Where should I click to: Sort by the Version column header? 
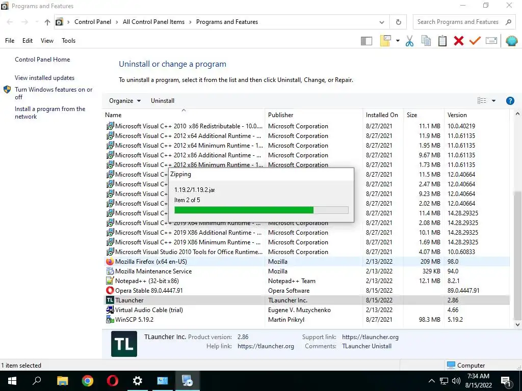[457, 115]
